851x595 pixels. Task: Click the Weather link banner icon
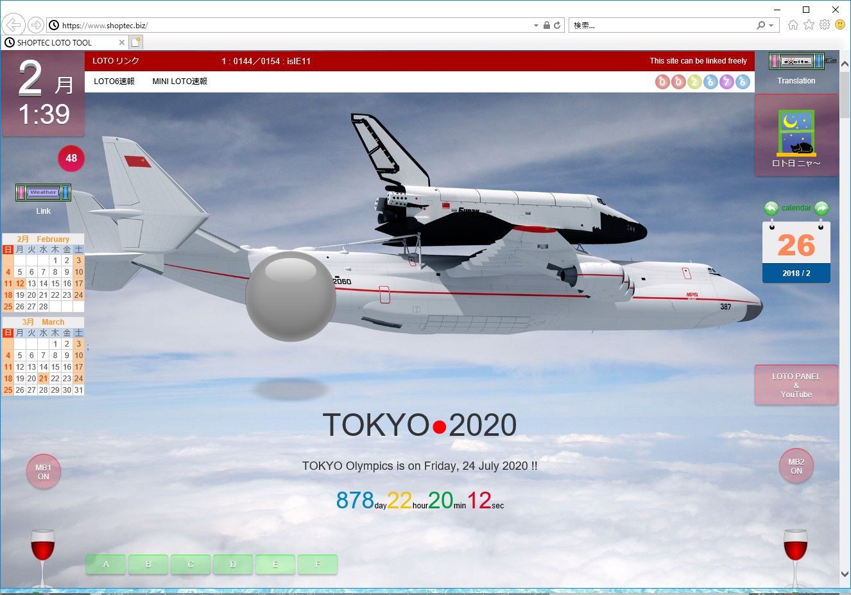43,193
